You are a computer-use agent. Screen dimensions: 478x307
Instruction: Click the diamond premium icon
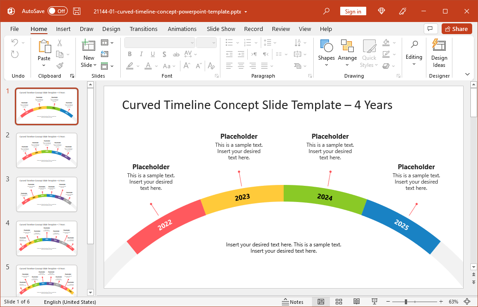coord(382,11)
